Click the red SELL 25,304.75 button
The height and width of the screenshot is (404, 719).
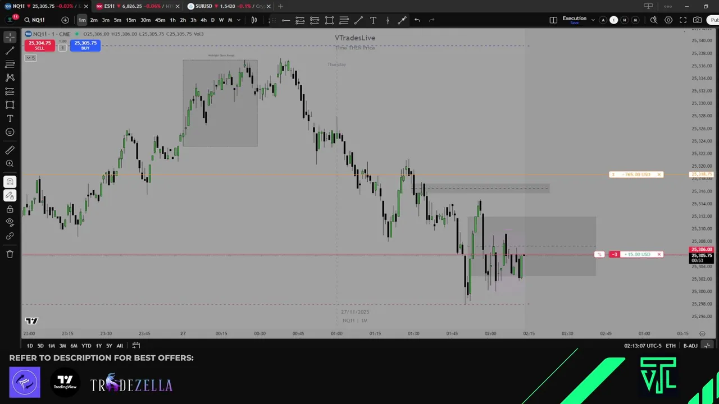[x=39, y=45]
